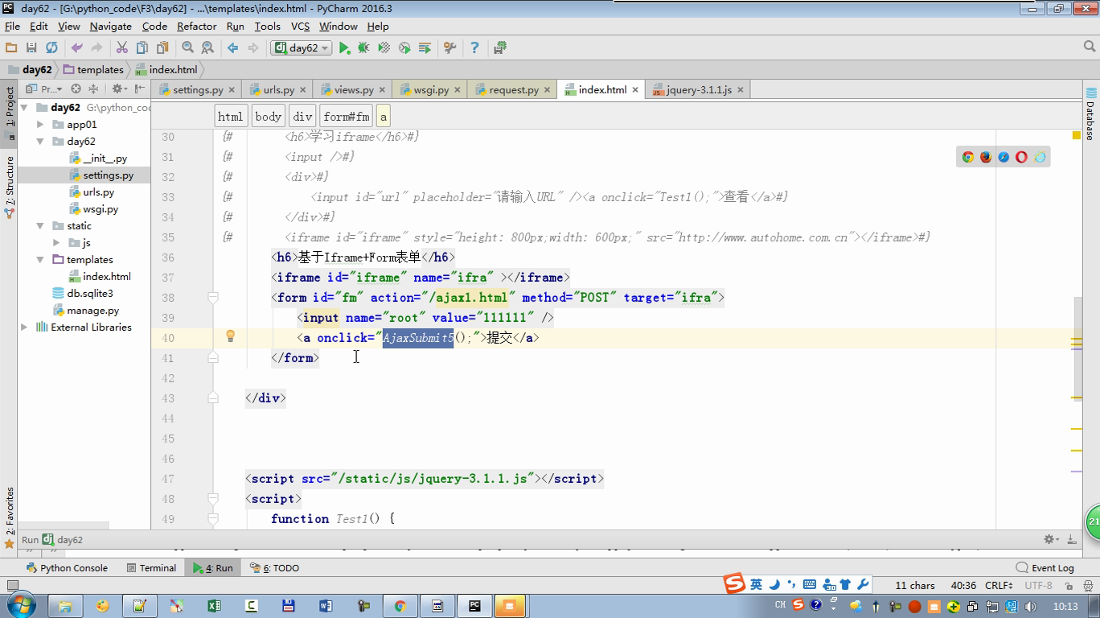Click the Concurrency Diagram toolbar icon
The height and width of the screenshot is (618, 1100).
point(425,48)
